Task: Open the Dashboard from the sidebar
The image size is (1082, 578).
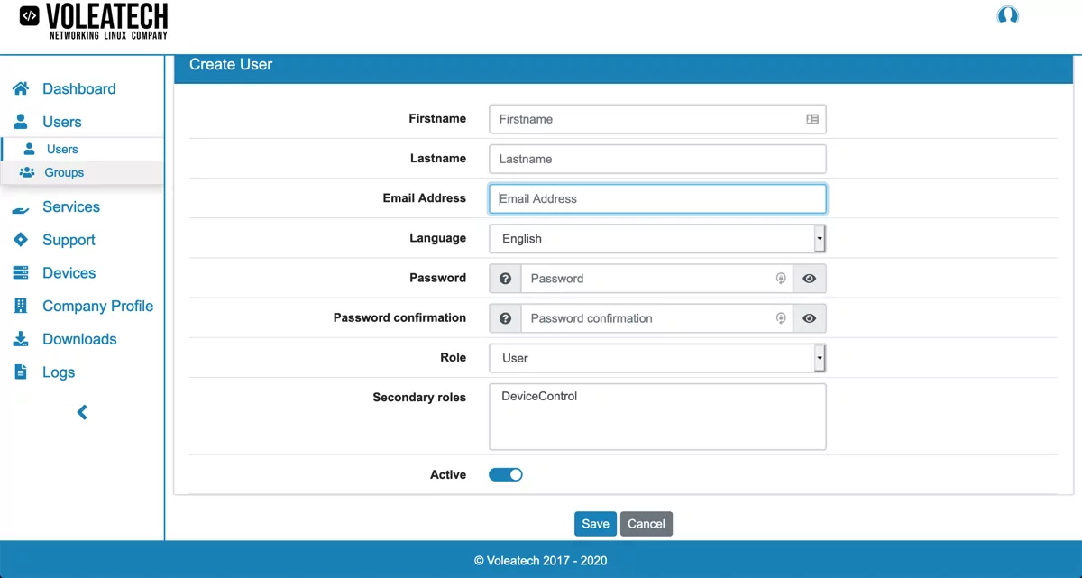Action: coord(79,88)
